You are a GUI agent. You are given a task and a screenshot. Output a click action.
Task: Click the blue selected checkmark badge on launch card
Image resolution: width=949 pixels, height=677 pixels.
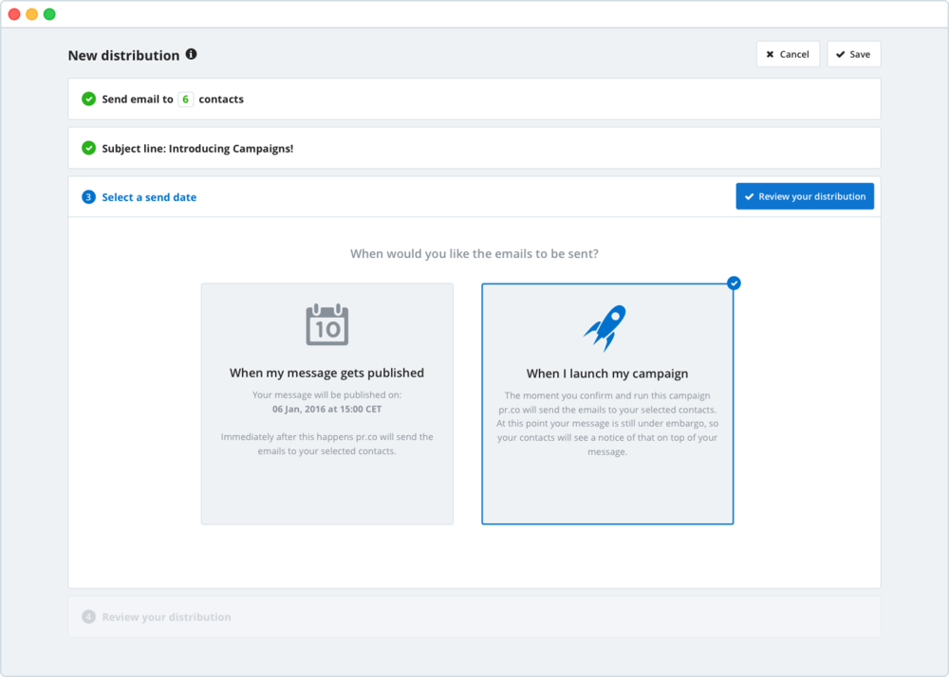[734, 284]
